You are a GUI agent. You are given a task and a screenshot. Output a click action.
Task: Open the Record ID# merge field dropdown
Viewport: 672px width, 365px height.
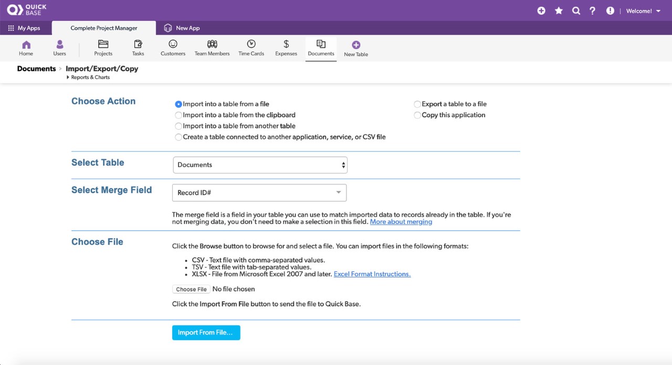pyautogui.click(x=259, y=193)
